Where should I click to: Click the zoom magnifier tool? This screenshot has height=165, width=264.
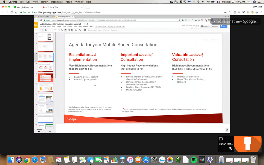[62, 30]
